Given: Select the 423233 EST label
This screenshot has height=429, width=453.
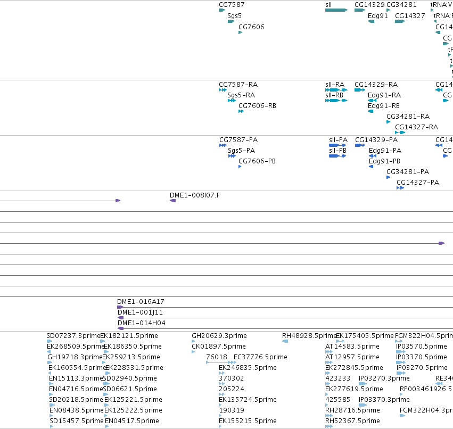Looking at the screenshot, I should point(337,379).
